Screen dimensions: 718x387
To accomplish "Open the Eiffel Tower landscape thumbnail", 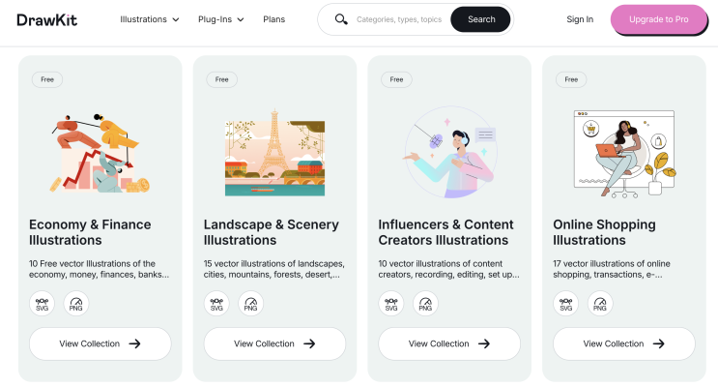I will click(x=274, y=150).
